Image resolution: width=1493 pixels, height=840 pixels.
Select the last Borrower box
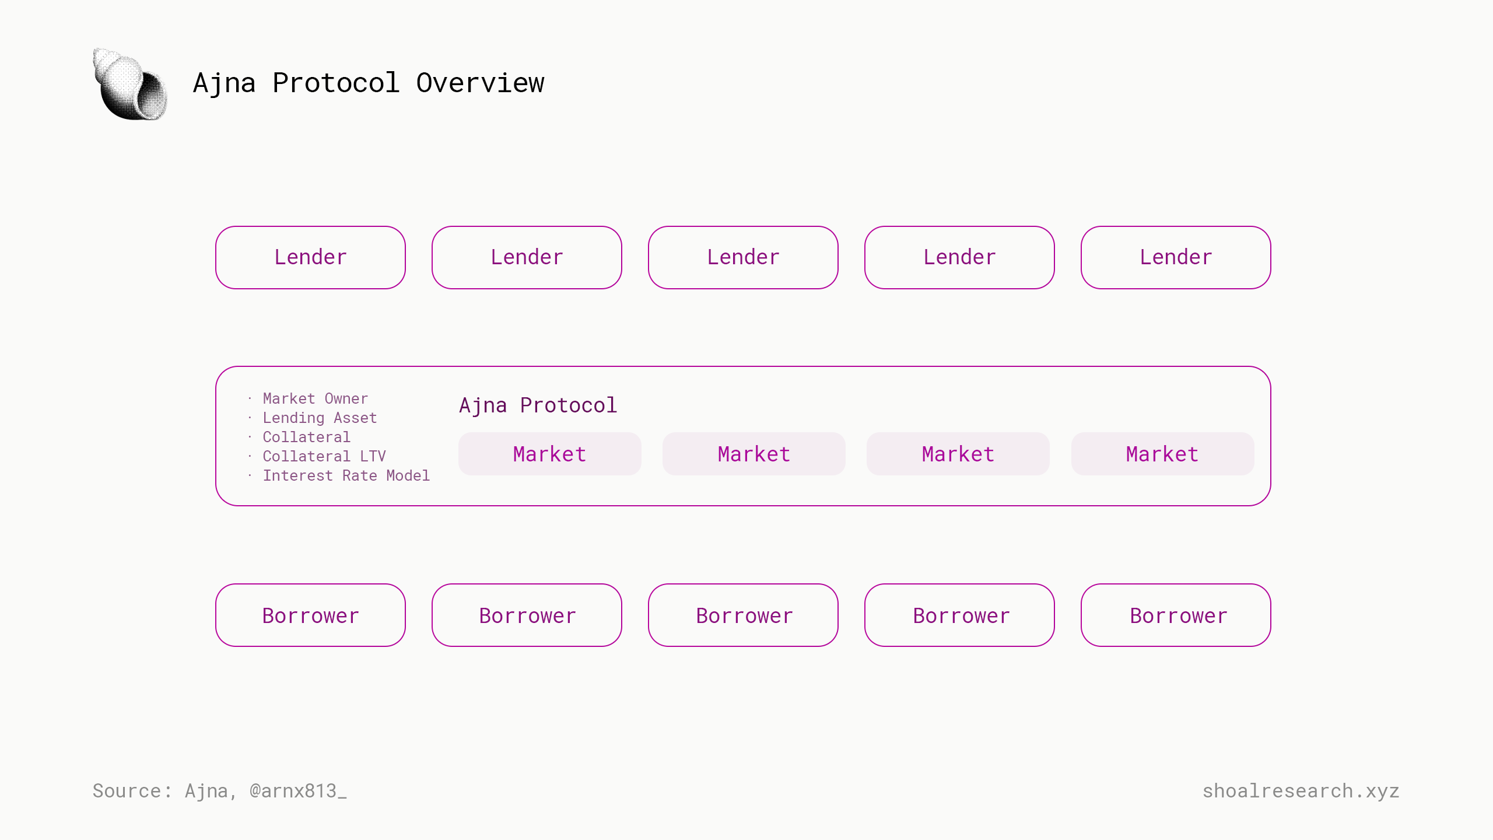tap(1176, 615)
